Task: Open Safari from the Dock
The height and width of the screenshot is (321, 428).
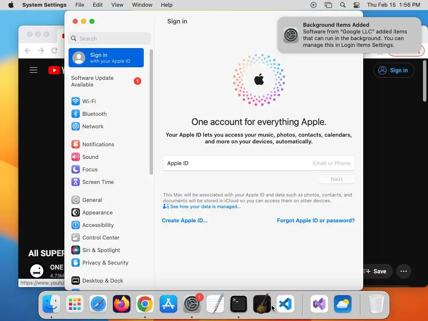Action: [98, 304]
